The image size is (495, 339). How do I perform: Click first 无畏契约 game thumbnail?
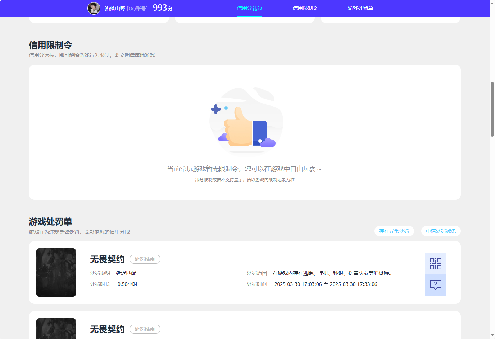coord(56,272)
